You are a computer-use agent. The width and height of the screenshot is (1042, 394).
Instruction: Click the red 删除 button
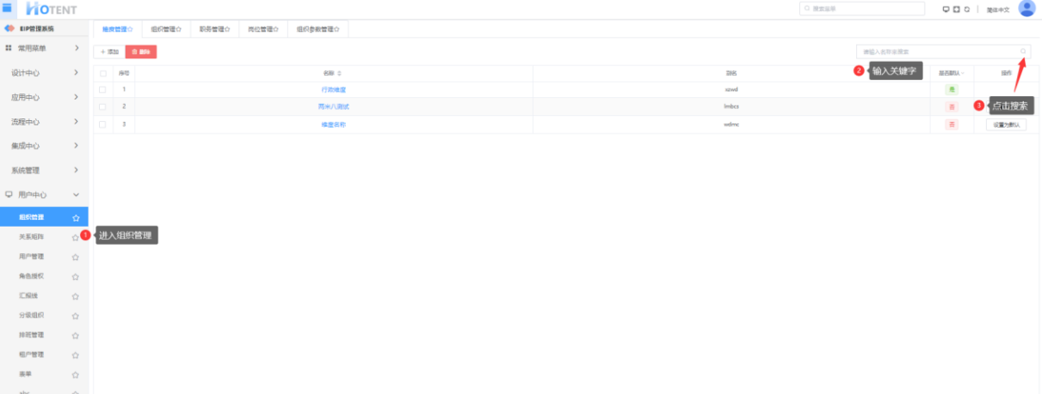pyautogui.click(x=141, y=52)
